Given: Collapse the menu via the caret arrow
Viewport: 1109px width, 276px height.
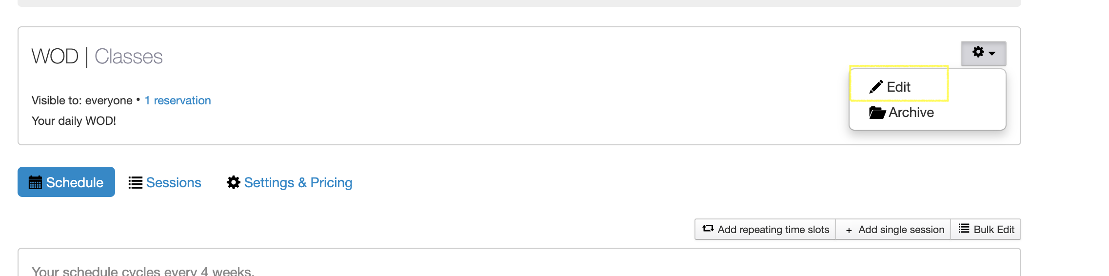Looking at the screenshot, I should tap(992, 54).
